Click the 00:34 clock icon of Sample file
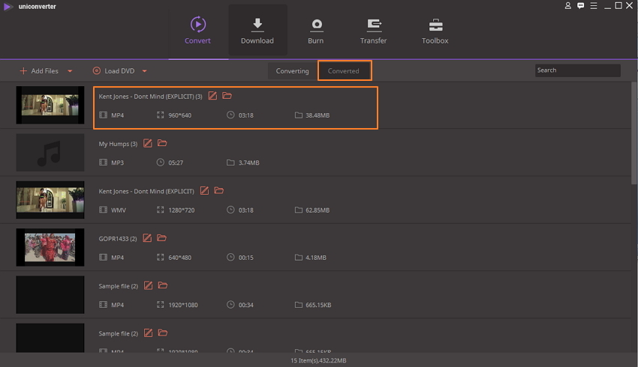 click(x=230, y=305)
